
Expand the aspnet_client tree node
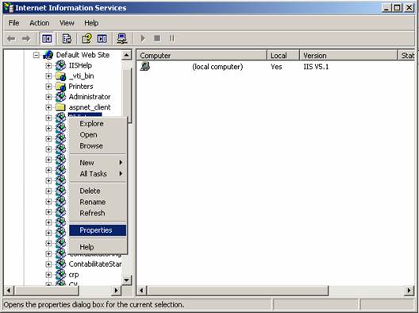pyautogui.click(x=48, y=107)
